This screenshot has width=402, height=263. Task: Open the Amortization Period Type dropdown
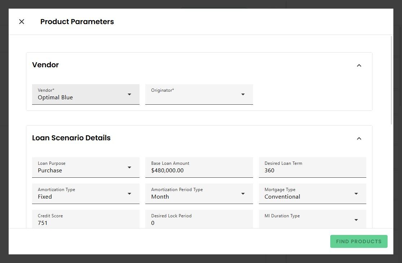click(195, 194)
